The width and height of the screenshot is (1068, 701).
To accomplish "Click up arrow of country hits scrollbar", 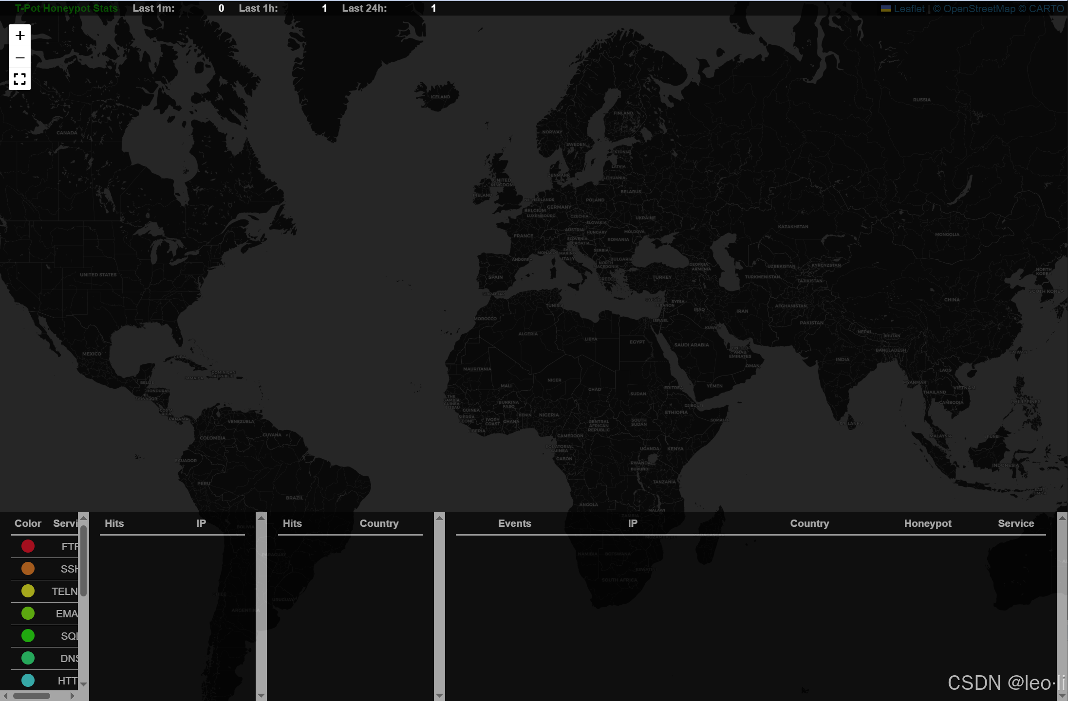I will [439, 518].
